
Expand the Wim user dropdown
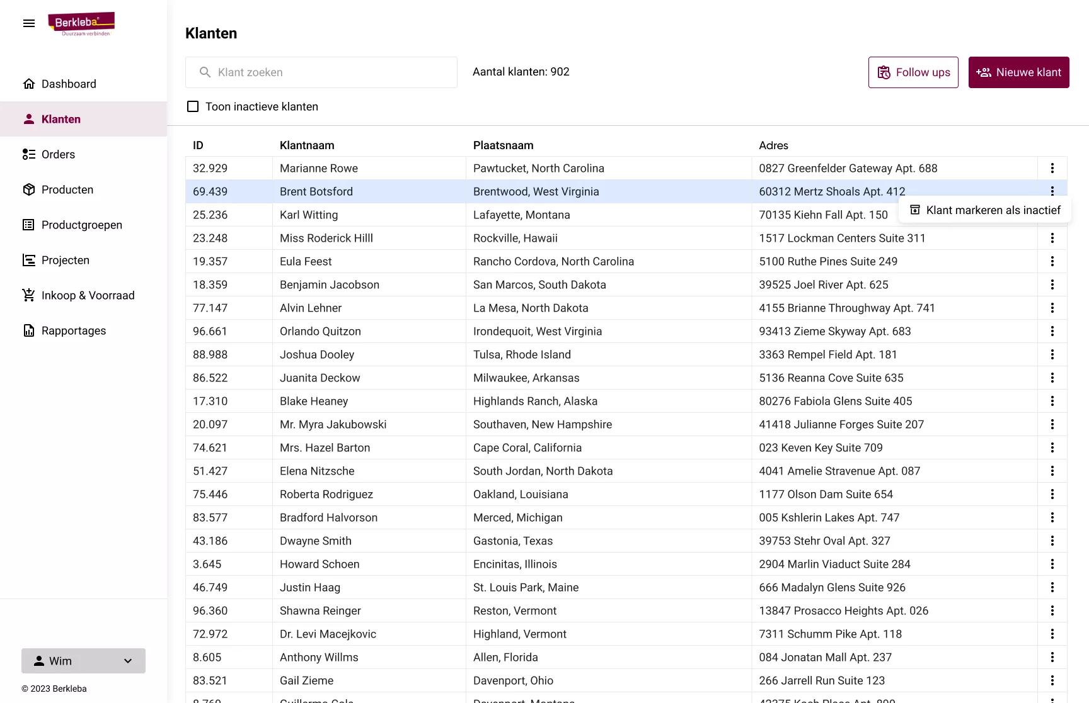(83, 661)
